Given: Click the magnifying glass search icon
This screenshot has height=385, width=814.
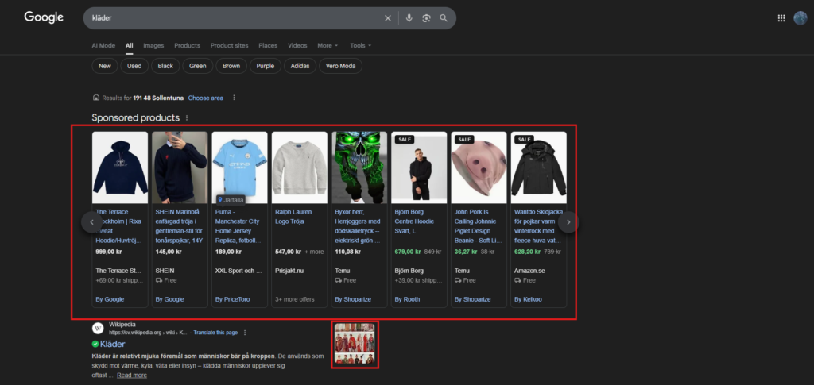Looking at the screenshot, I should (x=444, y=18).
